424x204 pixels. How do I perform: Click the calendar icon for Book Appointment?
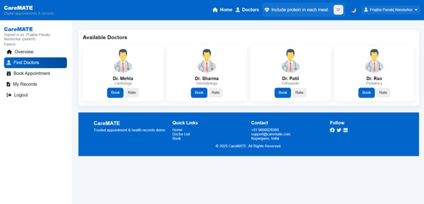click(x=8, y=73)
